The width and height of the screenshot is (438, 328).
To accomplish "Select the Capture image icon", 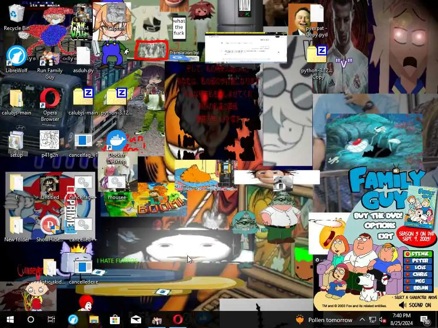I will click(117, 14).
